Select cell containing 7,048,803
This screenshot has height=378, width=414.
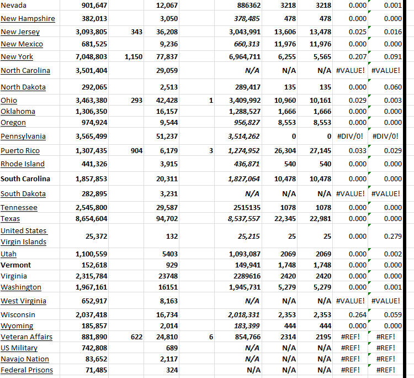[x=91, y=57]
